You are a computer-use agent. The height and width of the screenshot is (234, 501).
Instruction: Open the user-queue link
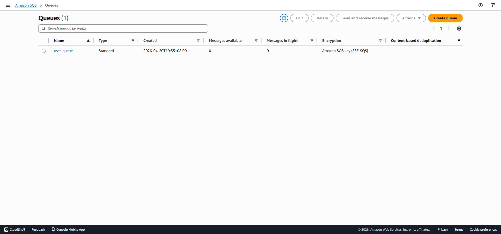(63, 51)
